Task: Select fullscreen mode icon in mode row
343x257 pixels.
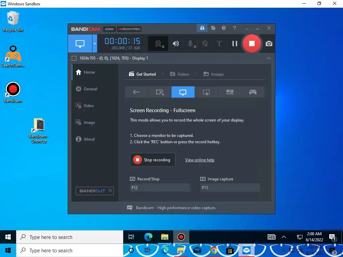Action: [x=183, y=92]
